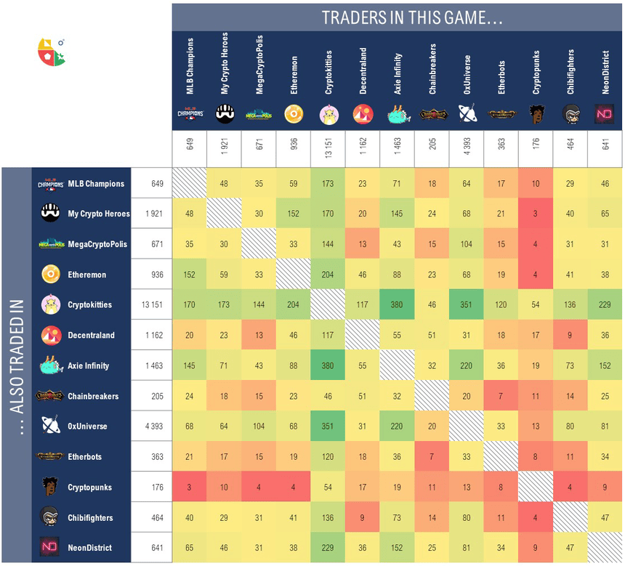Click the MLB Champions logo in column header

(190, 114)
